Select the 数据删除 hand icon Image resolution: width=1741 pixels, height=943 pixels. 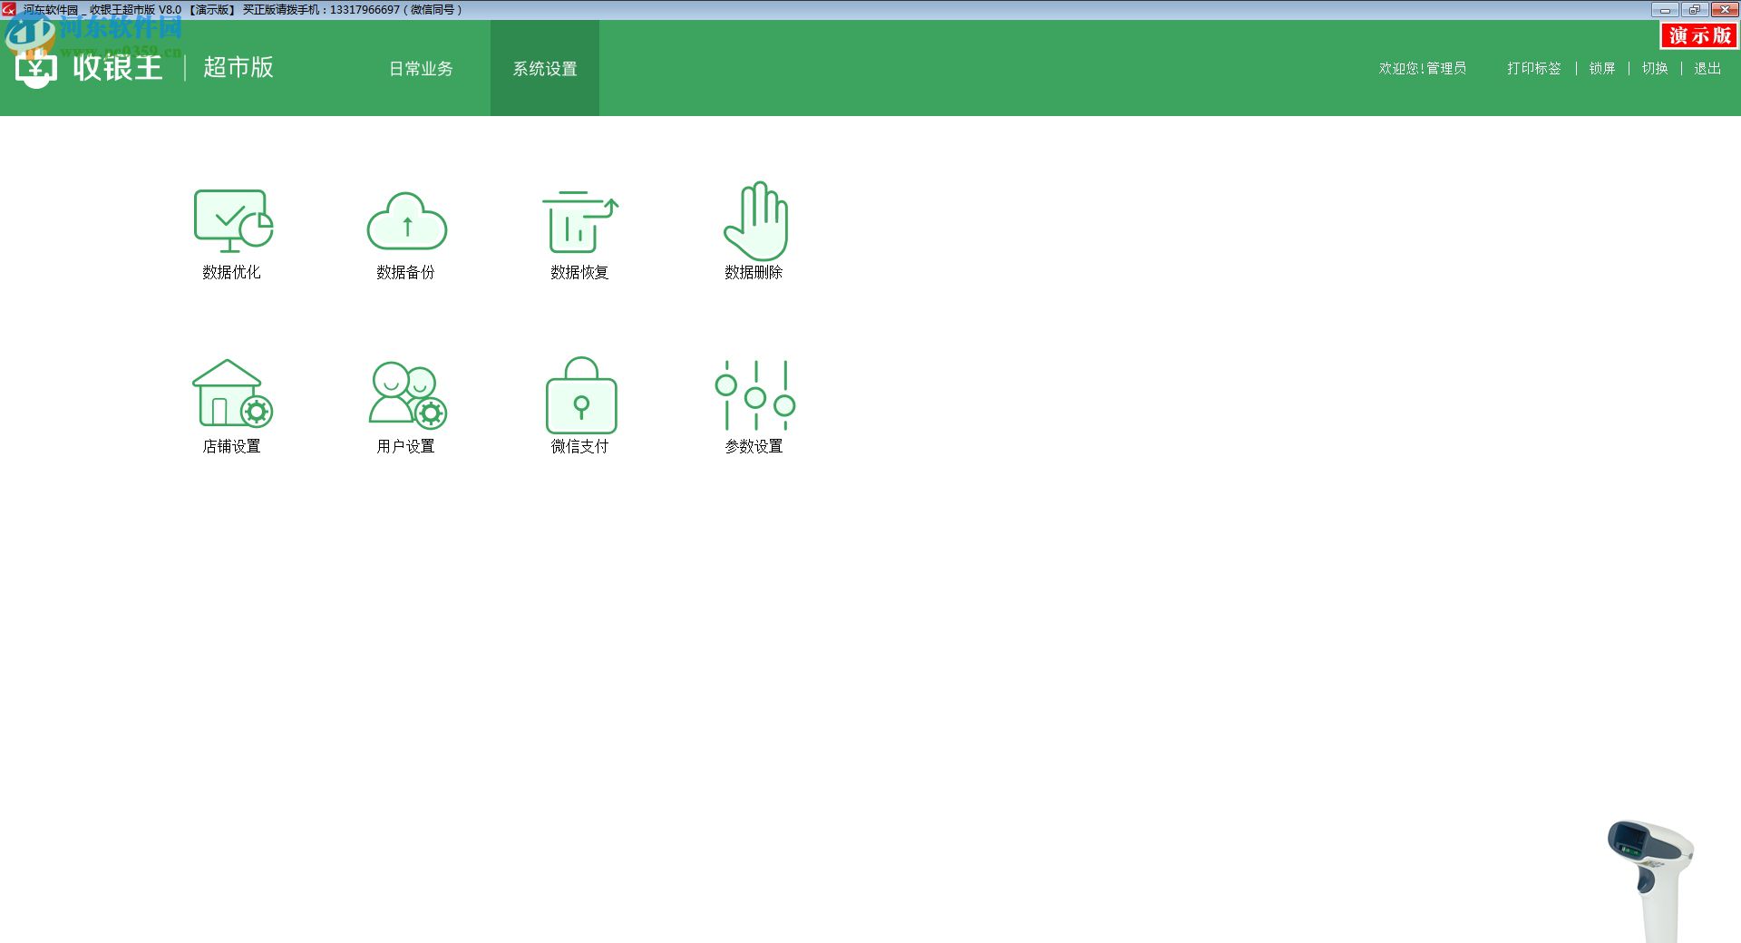click(x=754, y=222)
